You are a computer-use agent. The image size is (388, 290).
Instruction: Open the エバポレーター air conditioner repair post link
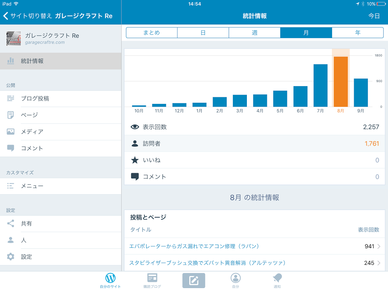(194, 247)
